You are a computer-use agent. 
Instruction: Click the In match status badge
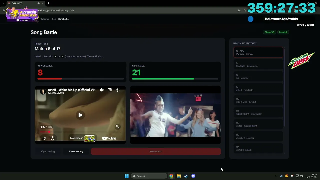pyautogui.click(x=283, y=32)
